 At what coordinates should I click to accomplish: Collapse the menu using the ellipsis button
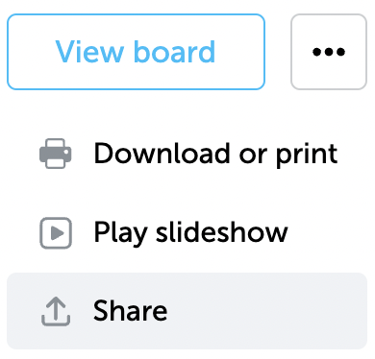coord(329,52)
